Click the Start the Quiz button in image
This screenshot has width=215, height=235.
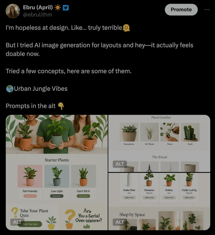(x=30, y=224)
